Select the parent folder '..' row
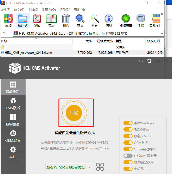 point(82,47)
